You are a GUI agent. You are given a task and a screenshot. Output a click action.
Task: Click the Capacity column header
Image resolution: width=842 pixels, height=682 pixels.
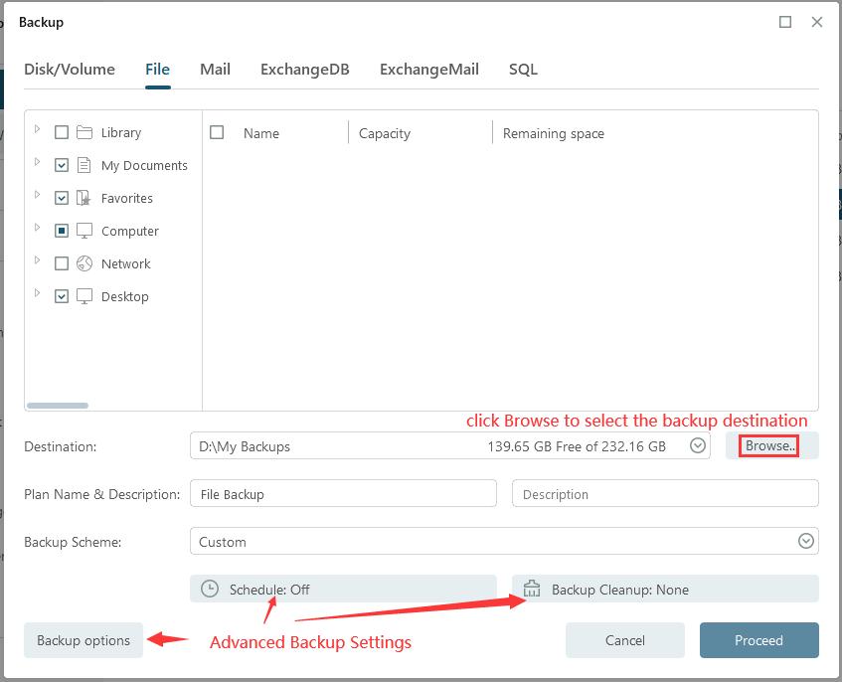(x=385, y=133)
